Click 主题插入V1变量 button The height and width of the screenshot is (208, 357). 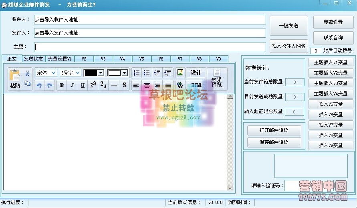point(331,63)
